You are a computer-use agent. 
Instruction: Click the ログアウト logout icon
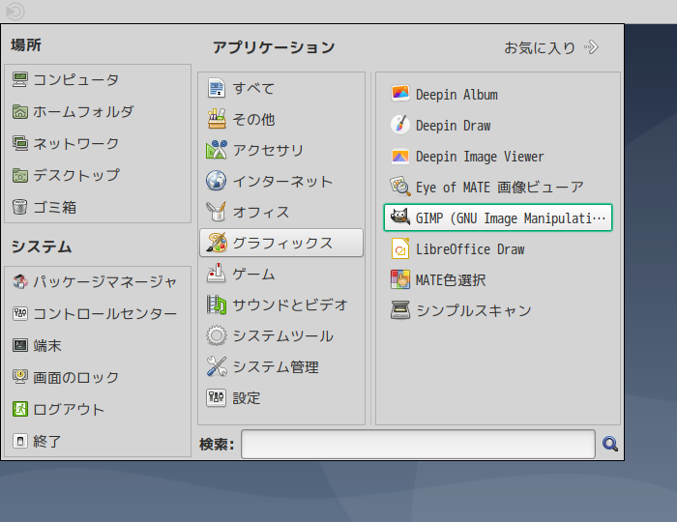tap(20, 409)
